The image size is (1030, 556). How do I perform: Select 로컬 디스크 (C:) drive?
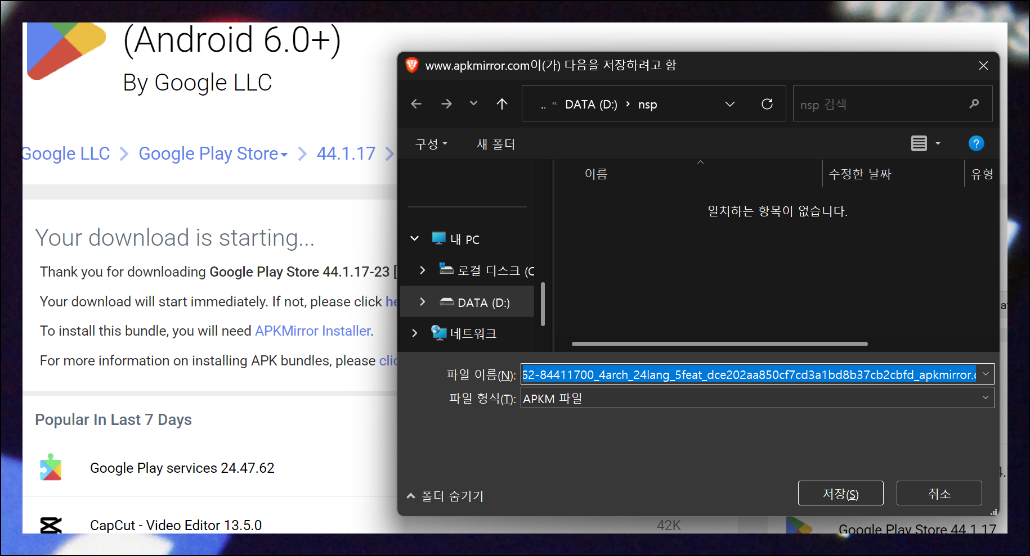coord(495,271)
